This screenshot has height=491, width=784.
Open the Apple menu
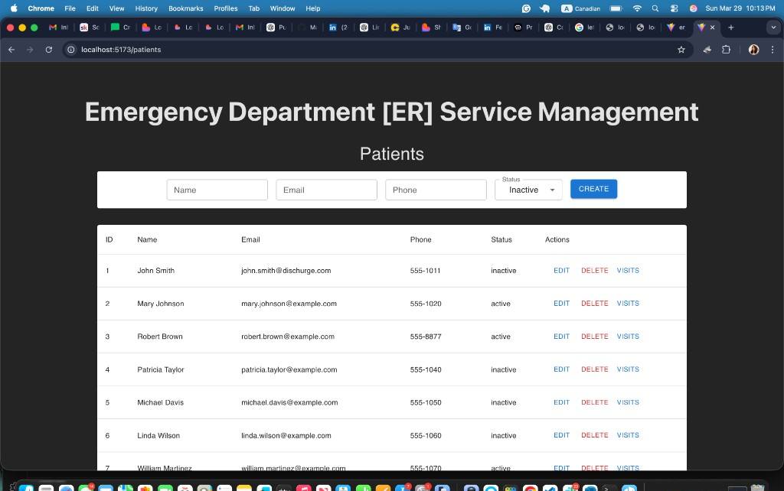(14, 8)
